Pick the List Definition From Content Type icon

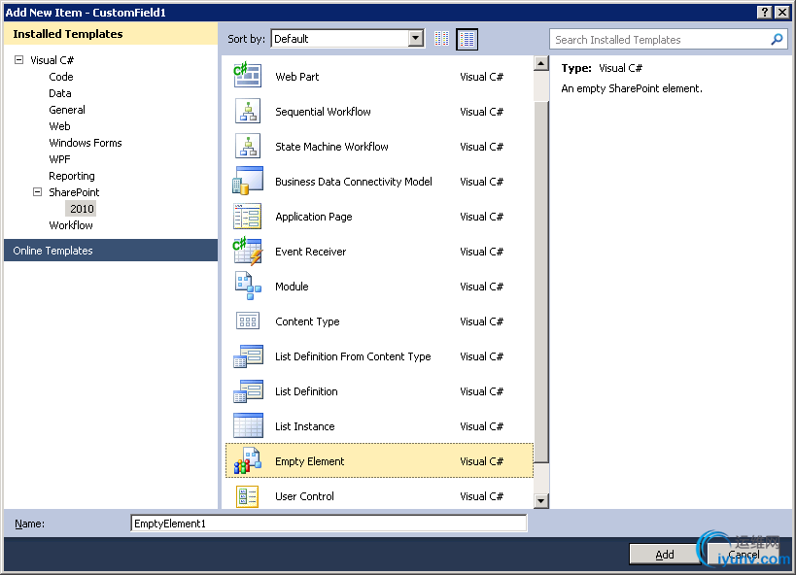(248, 356)
